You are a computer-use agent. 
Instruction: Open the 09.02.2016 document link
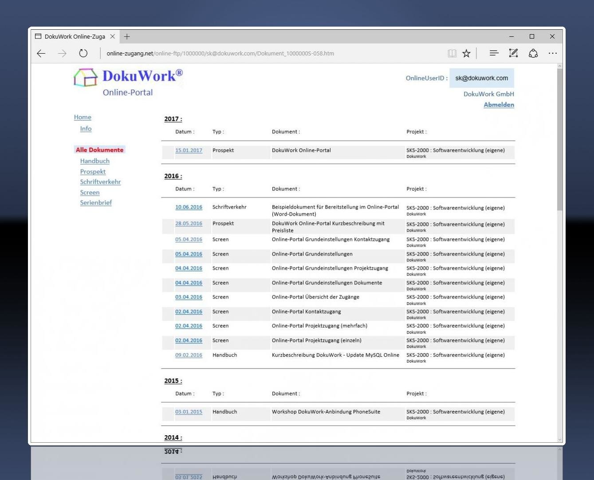click(189, 355)
